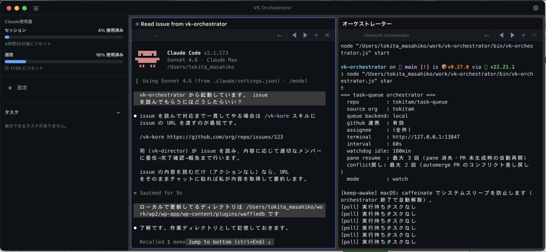Click the 'queue backend: local' line

click(x=378, y=116)
